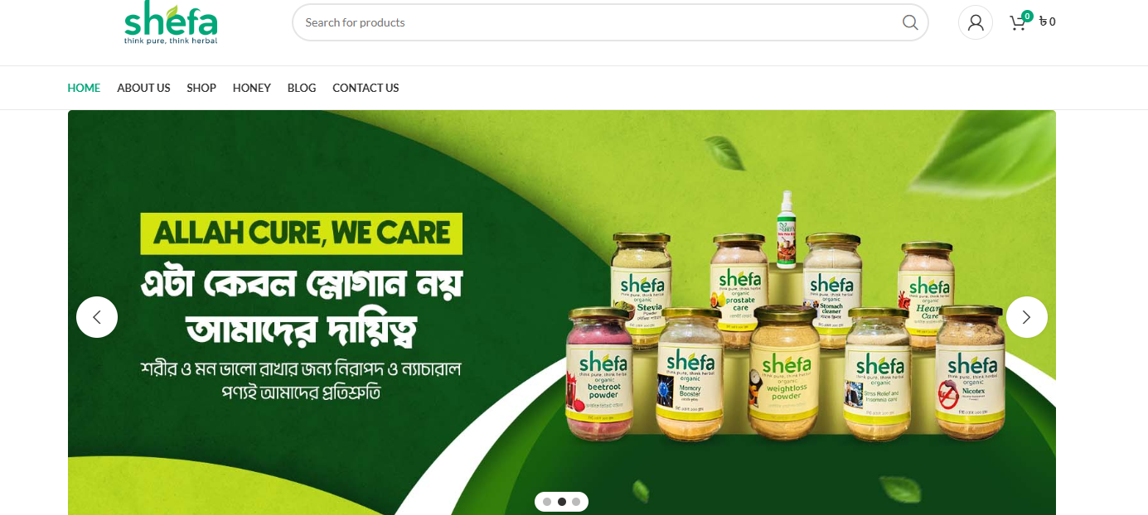The width and height of the screenshot is (1148, 515).
Task: Open the HOME menu item
Action: (x=84, y=88)
